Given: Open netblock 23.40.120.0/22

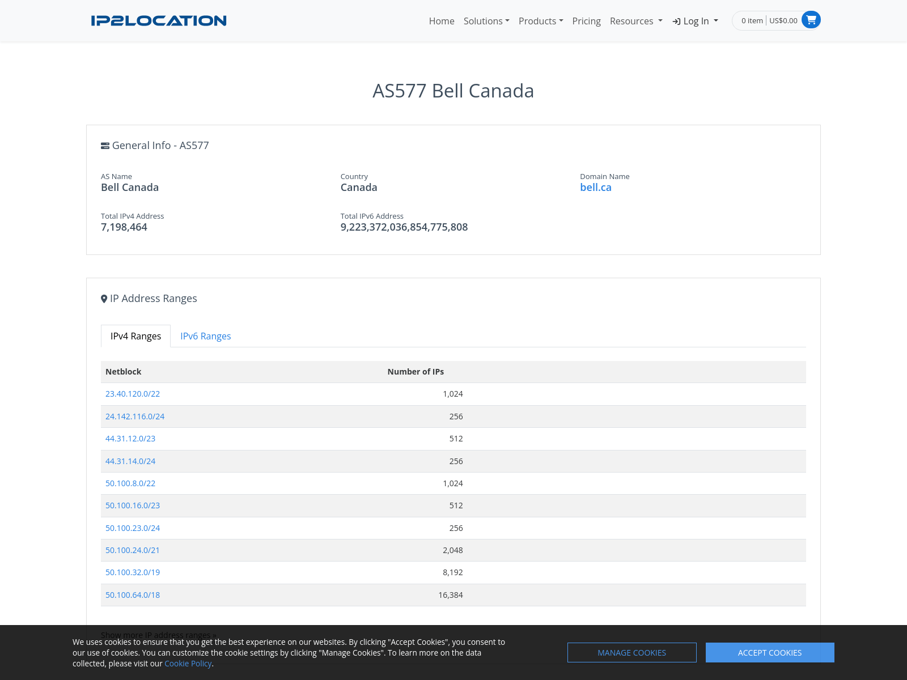Looking at the screenshot, I should [x=133, y=394].
